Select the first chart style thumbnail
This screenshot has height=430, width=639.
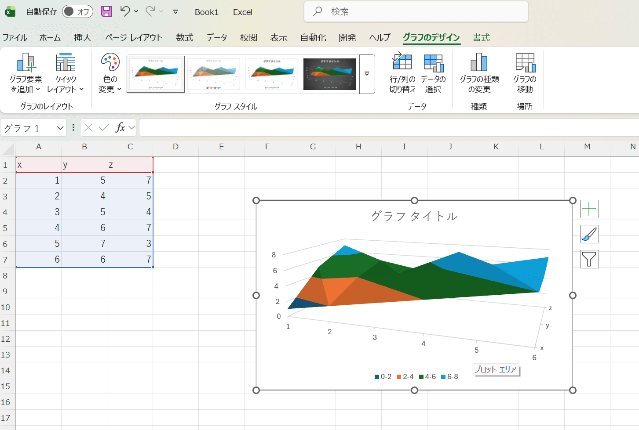point(156,74)
